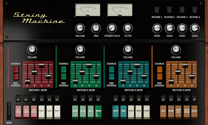Click the first SEND knob under Reverb 1
The image size is (208, 125).
(157, 28)
